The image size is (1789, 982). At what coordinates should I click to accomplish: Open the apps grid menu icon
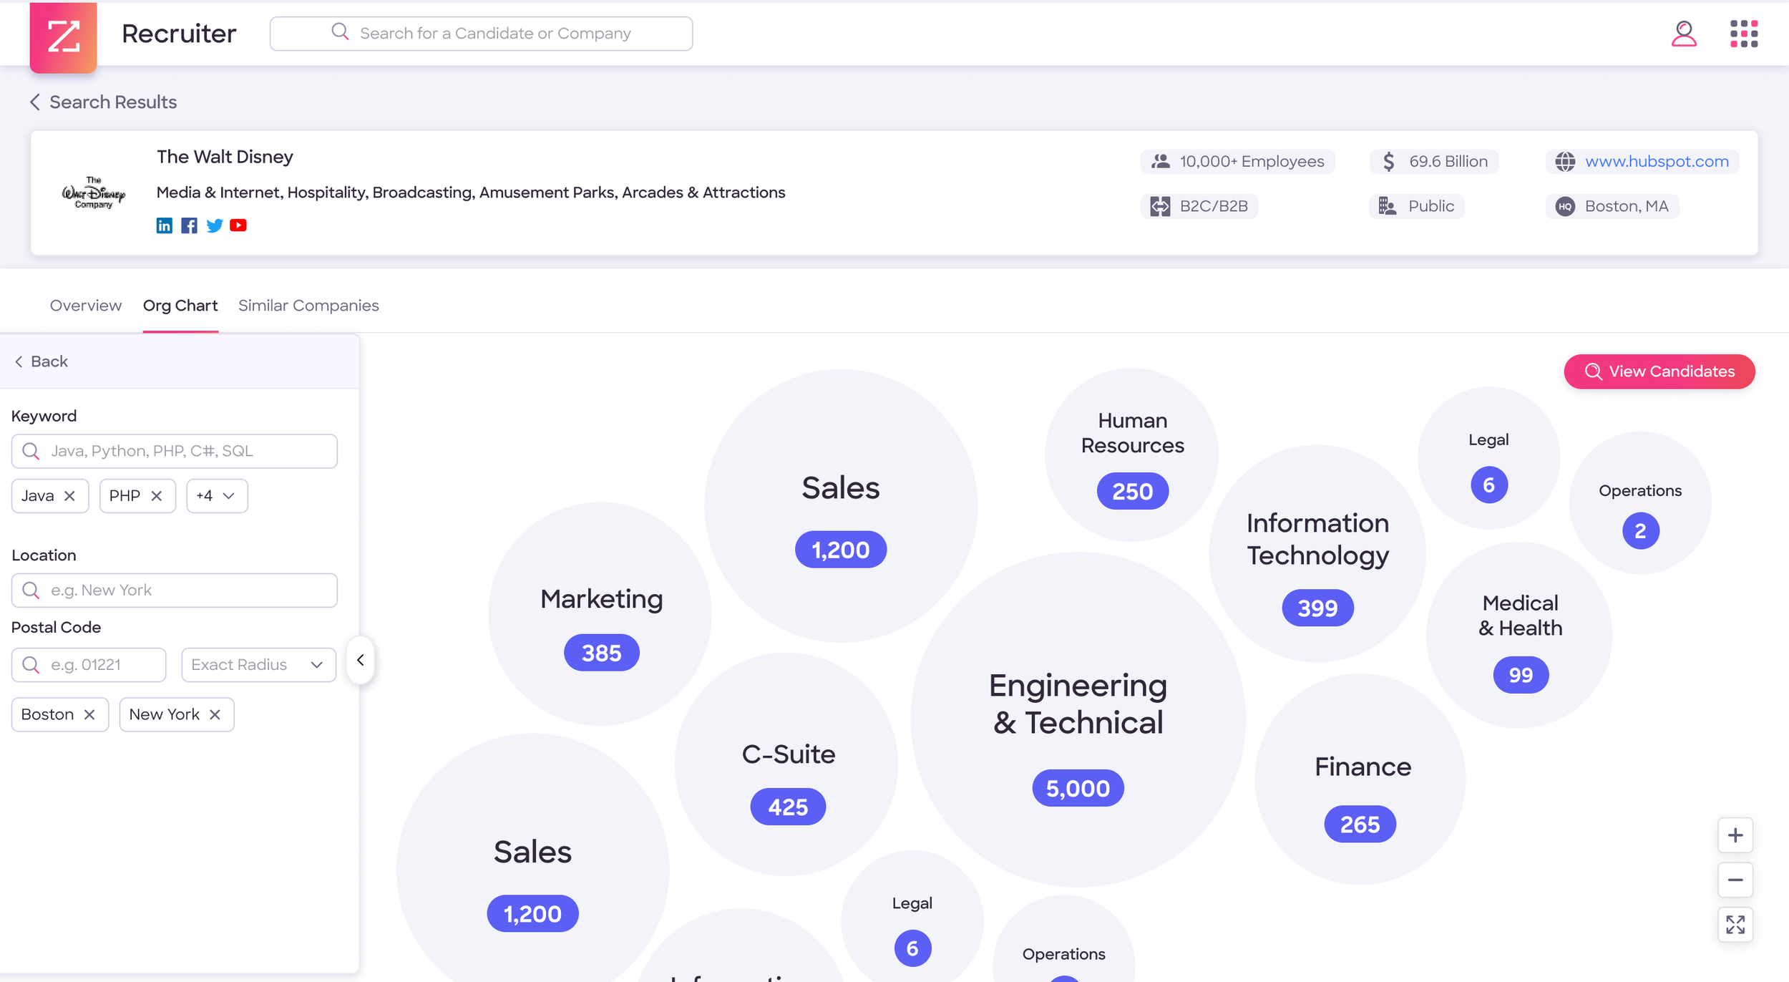1744,34
